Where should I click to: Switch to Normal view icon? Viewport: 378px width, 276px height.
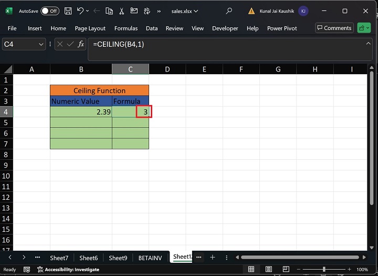tap(251, 269)
